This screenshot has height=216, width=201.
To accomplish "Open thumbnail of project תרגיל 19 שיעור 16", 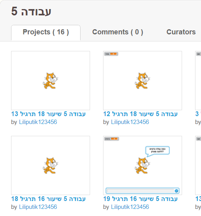I will coord(143,165).
